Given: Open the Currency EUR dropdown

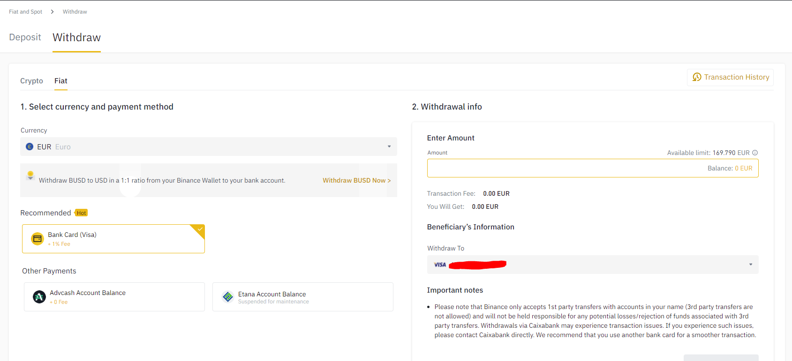Looking at the screenshot, I should click(209, 147).
